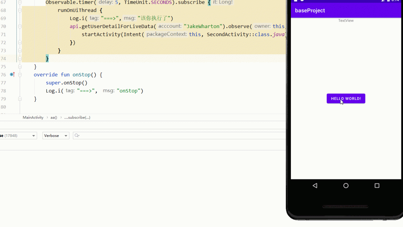Click the "JakeWharton" string literal
403x227 pixels.
203,26
